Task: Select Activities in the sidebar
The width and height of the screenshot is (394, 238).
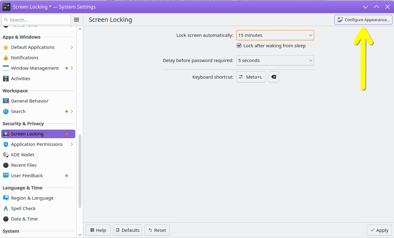Action: 38,79
